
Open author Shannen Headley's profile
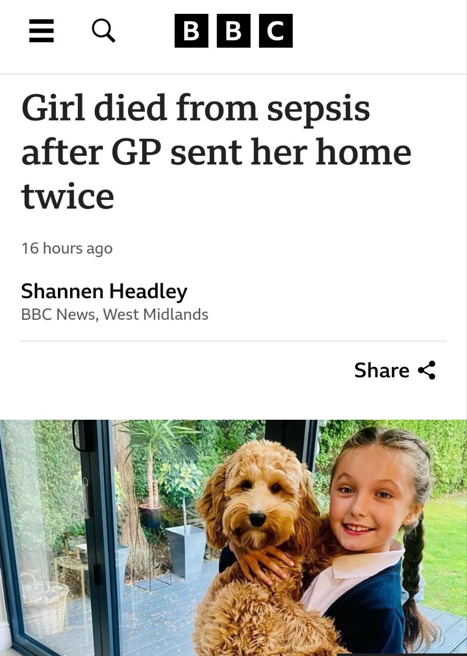104,291
